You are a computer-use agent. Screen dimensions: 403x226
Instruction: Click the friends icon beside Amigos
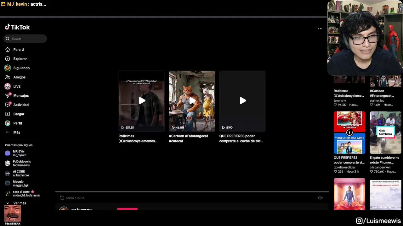[x=8, y=77]
